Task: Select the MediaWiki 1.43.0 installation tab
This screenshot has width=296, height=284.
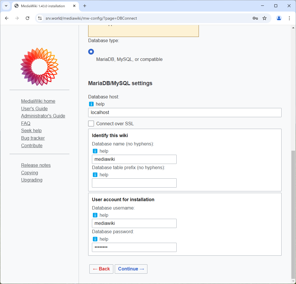Action: pos(45,6)
